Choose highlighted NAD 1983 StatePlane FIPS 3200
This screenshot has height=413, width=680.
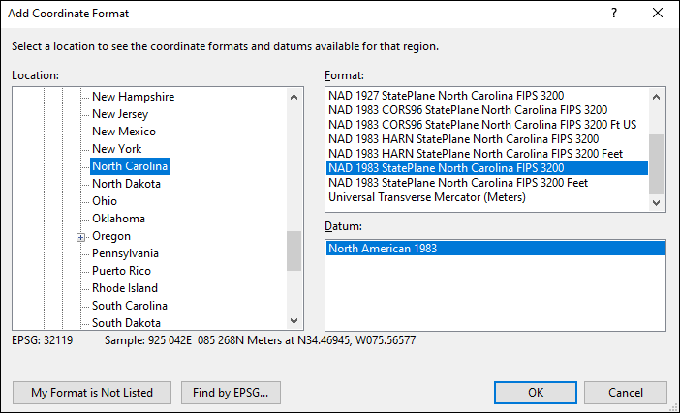487,168
